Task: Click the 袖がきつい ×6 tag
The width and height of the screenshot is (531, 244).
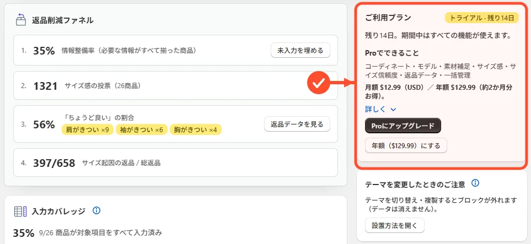Action: tap(141, 129)
